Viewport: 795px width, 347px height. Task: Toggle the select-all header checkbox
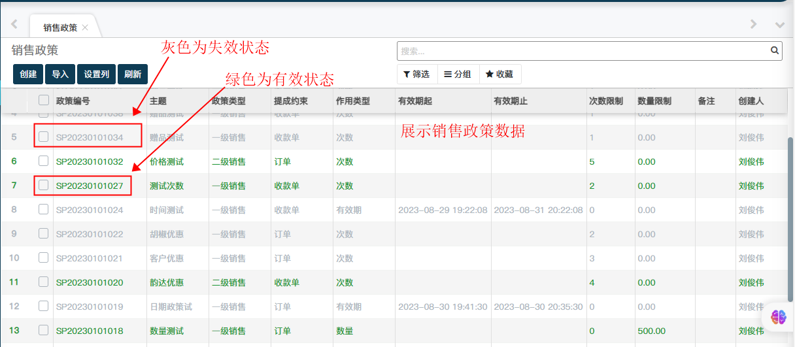pyautogui.click(x=44, y=101)
